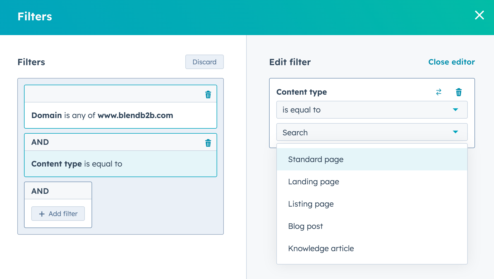
Task: Click the plus icon inside Add filter
Action: 42,214
